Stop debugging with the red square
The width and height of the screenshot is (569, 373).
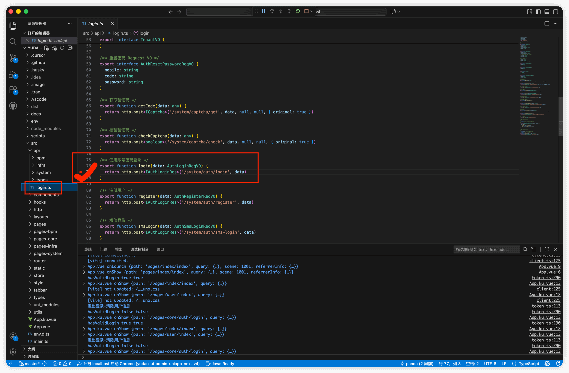[x=306, y=11]
